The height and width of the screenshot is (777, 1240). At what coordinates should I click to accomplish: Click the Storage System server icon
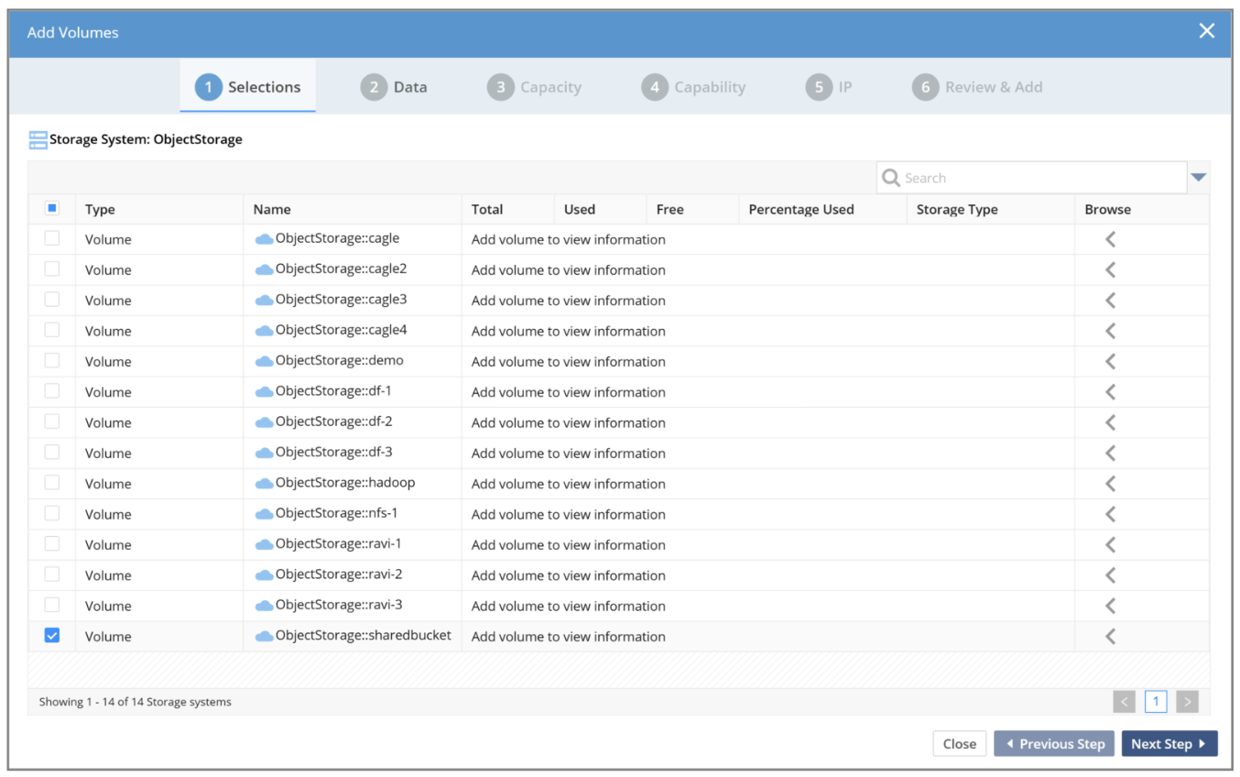38,140
